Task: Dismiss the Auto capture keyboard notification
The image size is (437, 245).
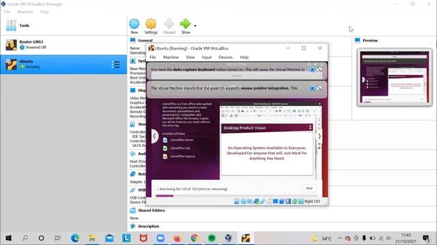Action: point(312,69)
